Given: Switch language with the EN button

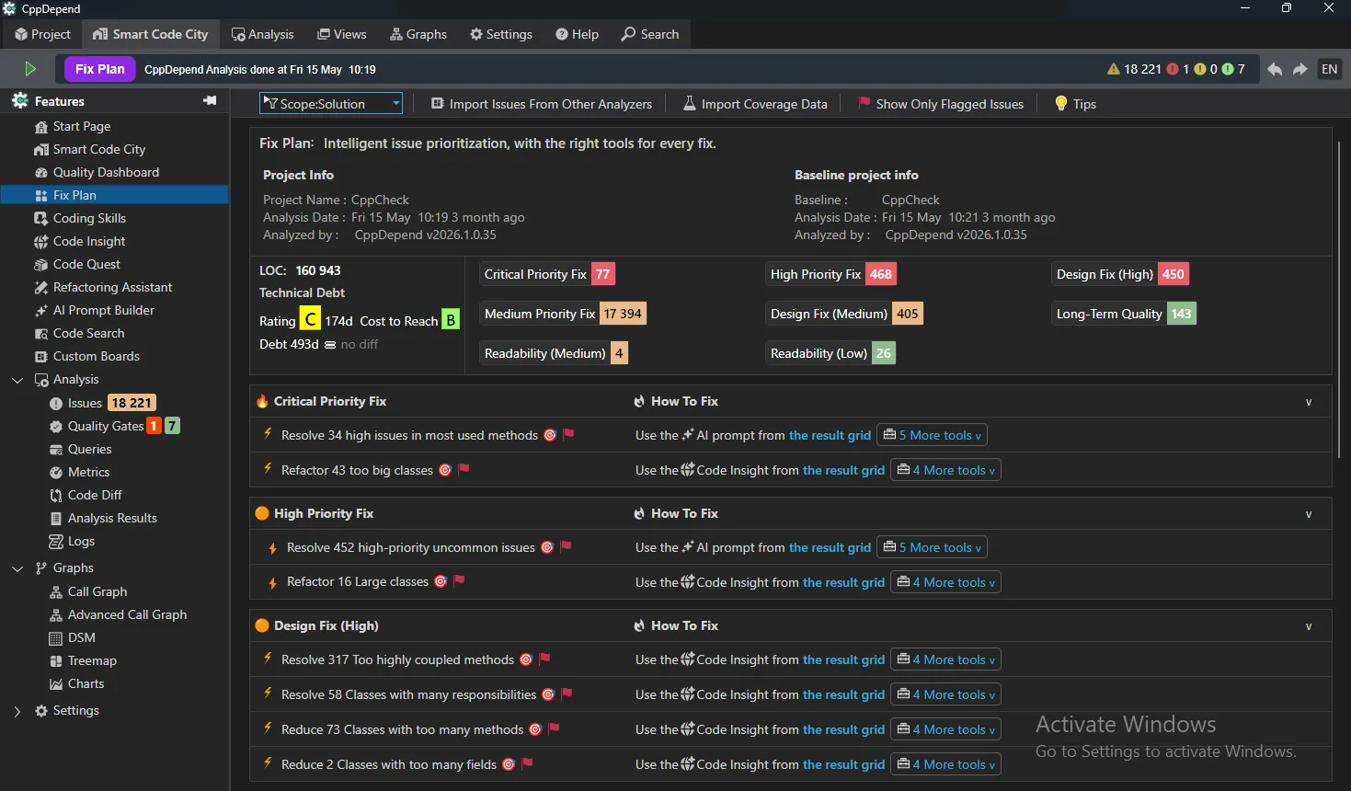Looking at the screenshot, I should 1330,69.
